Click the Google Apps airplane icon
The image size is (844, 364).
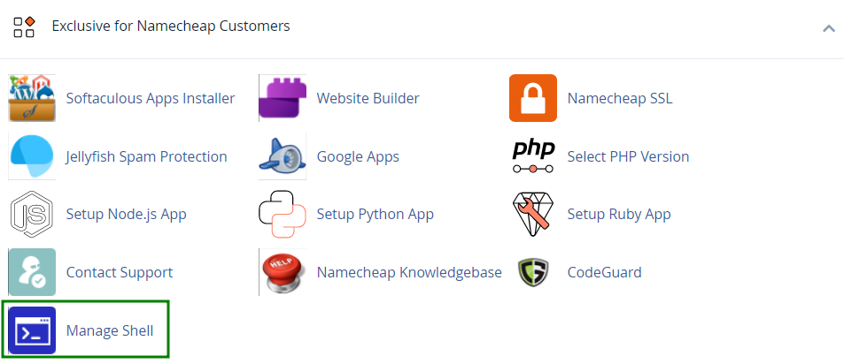point(283,156)
